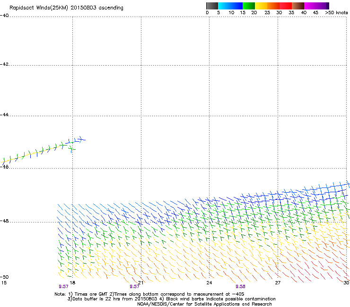Click the purple "9:58" time label
Viewport: 350px width, 307px height.
point(240,287)
